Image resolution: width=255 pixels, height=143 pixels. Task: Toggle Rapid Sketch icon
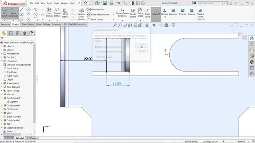(x=147, y=13)
